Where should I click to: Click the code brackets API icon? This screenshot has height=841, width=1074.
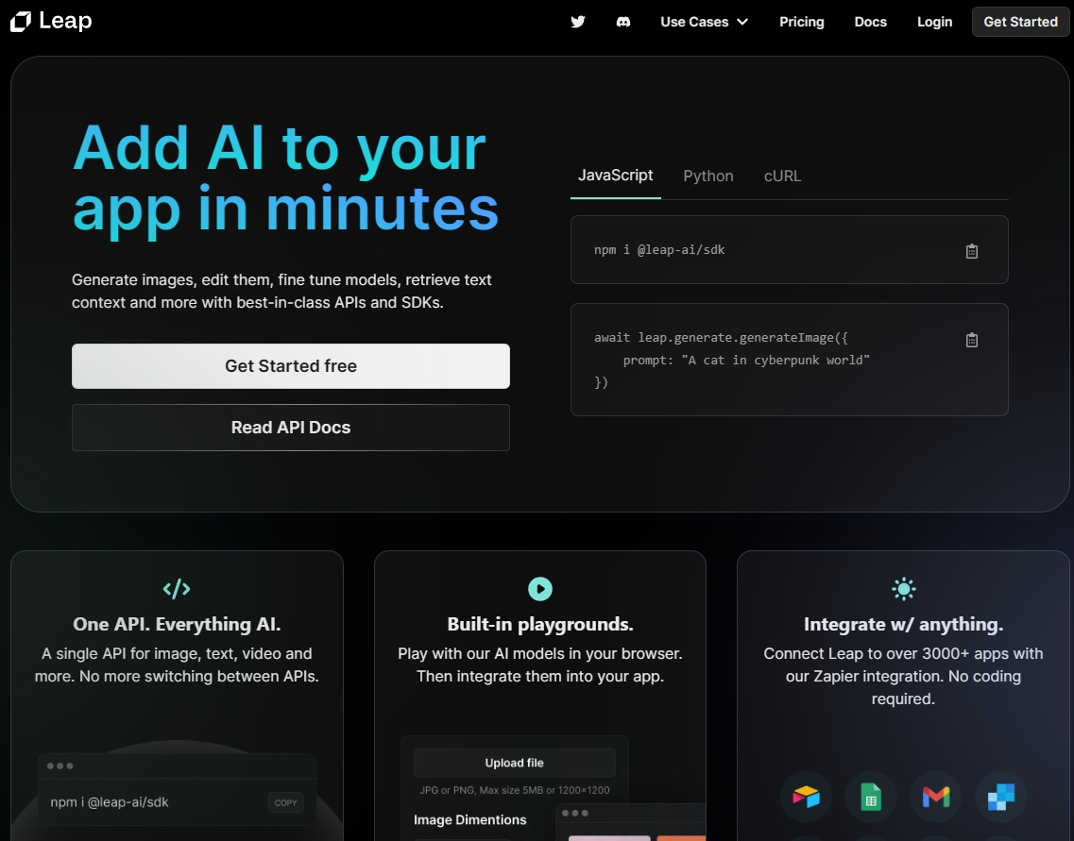click(177, 588)
